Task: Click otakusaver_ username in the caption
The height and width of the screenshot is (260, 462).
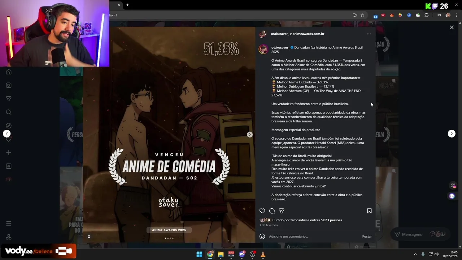Action: click(280, 48)
